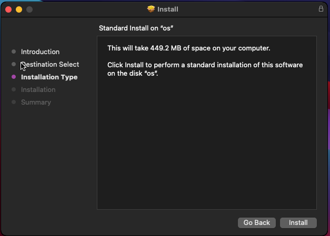The height and width of the screenshot is (236, 330).
Task: Select the Destination Select step
Action: pyautogui.click(x=50, y=64)
